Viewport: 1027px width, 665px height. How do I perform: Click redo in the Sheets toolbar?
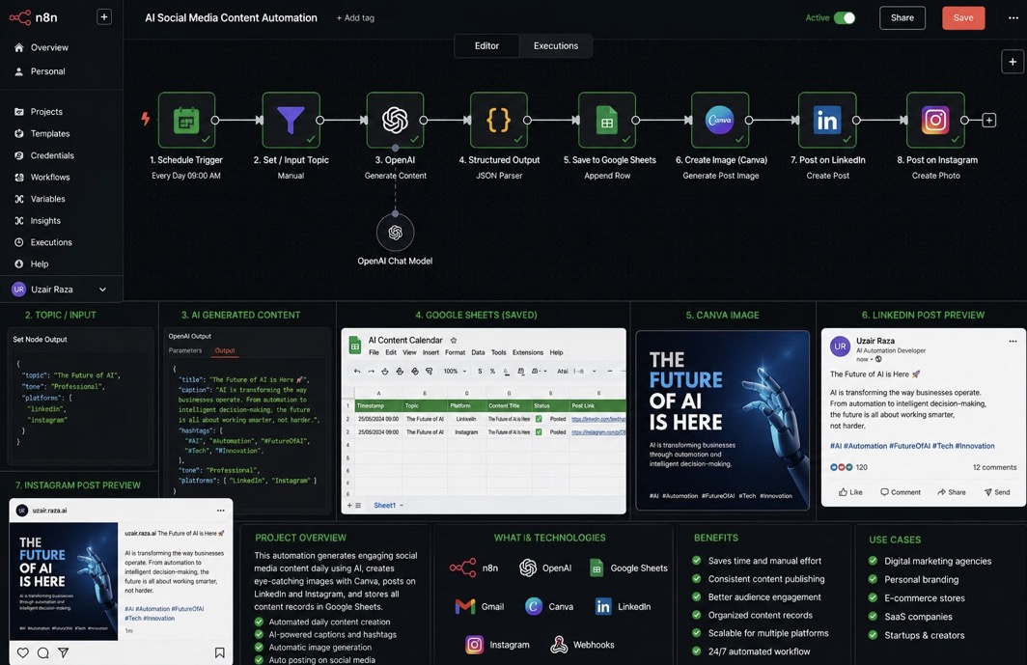(x=371, y=372)
